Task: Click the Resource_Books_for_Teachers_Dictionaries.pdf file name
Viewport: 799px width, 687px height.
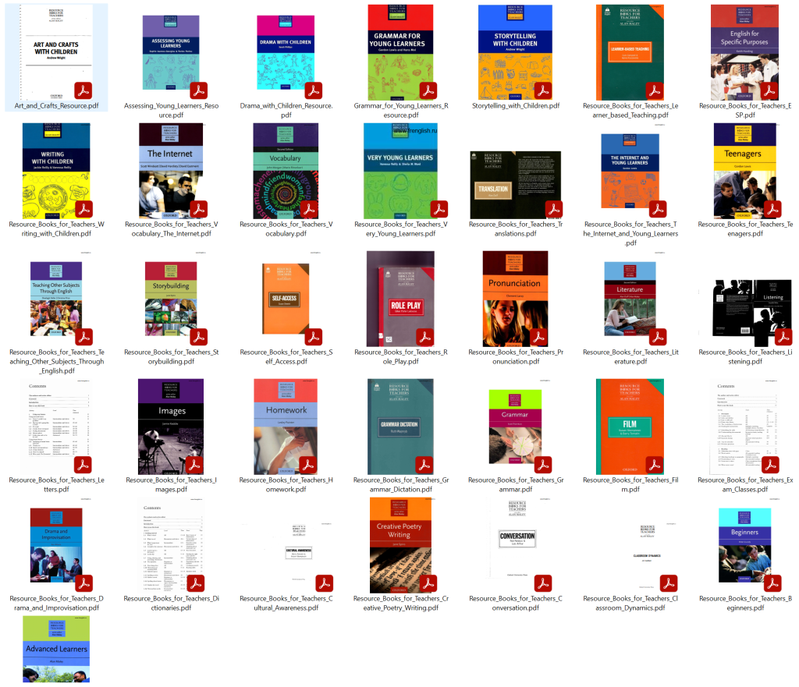Action: coord(171,603)
